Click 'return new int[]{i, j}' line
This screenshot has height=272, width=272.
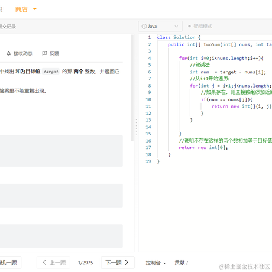(242, 106)
